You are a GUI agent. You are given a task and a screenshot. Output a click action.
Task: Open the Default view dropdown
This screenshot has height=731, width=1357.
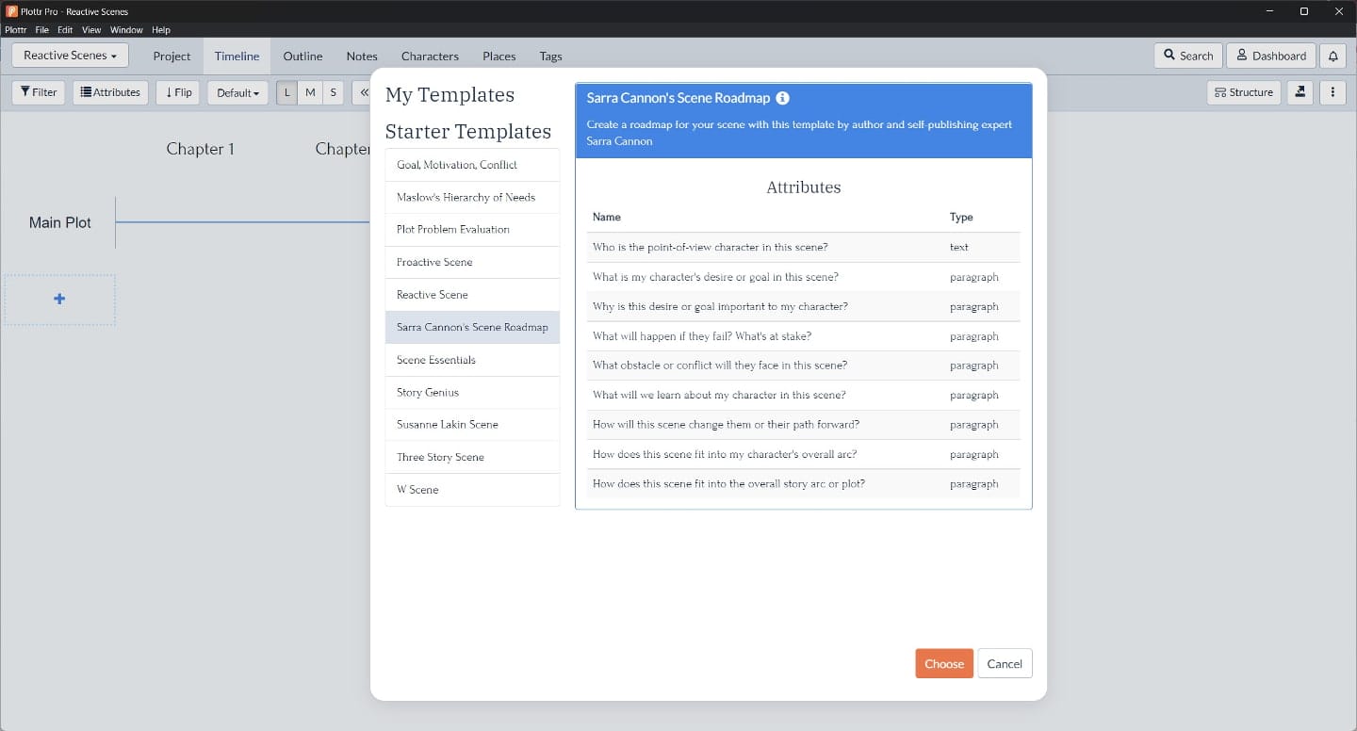237,92
